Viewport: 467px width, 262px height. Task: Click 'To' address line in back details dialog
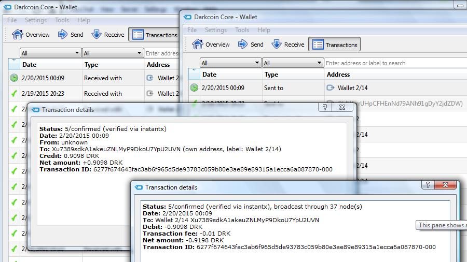click(x=160, y=149)
